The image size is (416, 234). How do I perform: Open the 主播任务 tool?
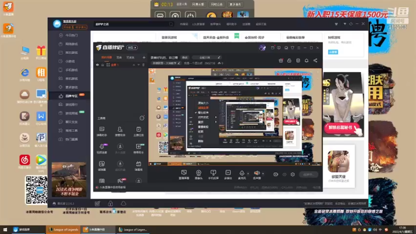(x=138, y=132)
